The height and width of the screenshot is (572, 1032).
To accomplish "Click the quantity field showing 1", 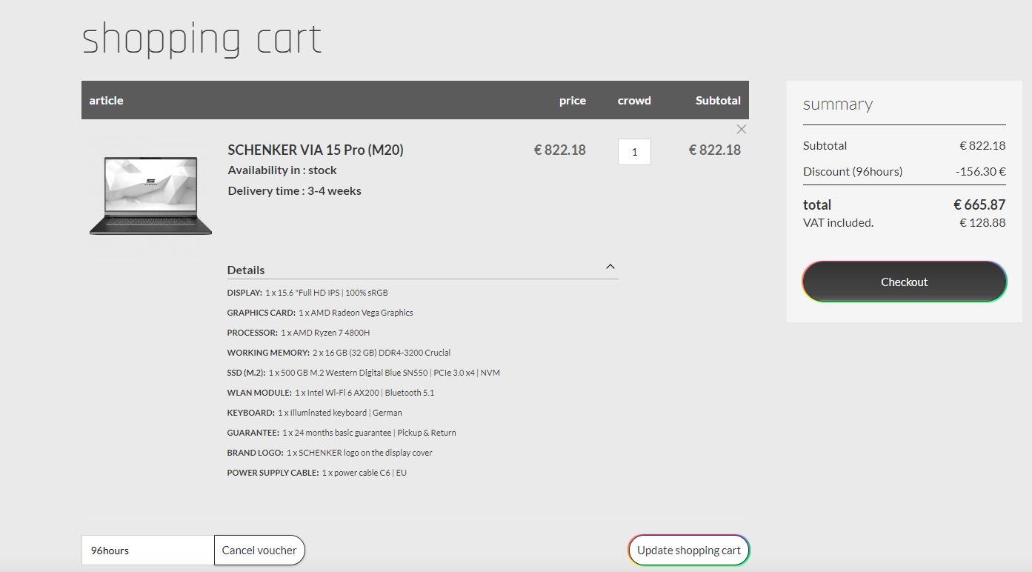I will pyautogui.click(x=634, y=152).
